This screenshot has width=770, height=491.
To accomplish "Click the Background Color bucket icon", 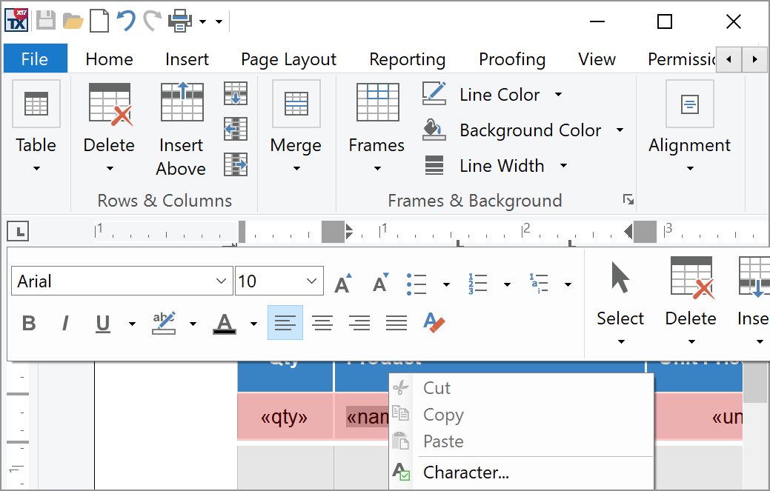I will (434, 130).
